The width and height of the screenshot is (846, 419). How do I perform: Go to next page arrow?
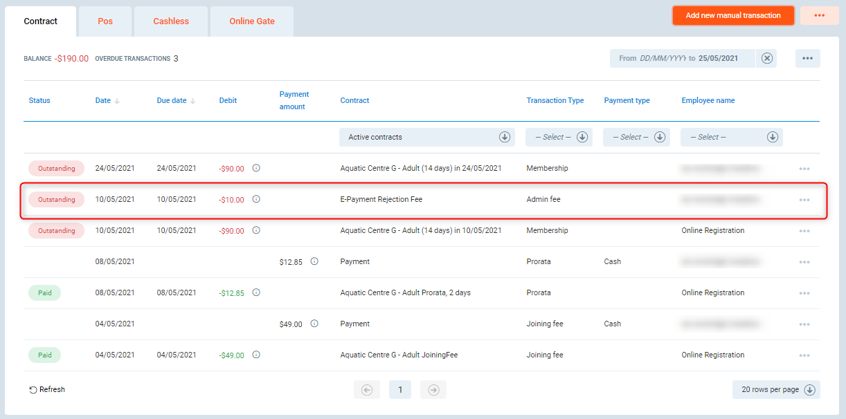pyautogui.click(x=433, y=390)
